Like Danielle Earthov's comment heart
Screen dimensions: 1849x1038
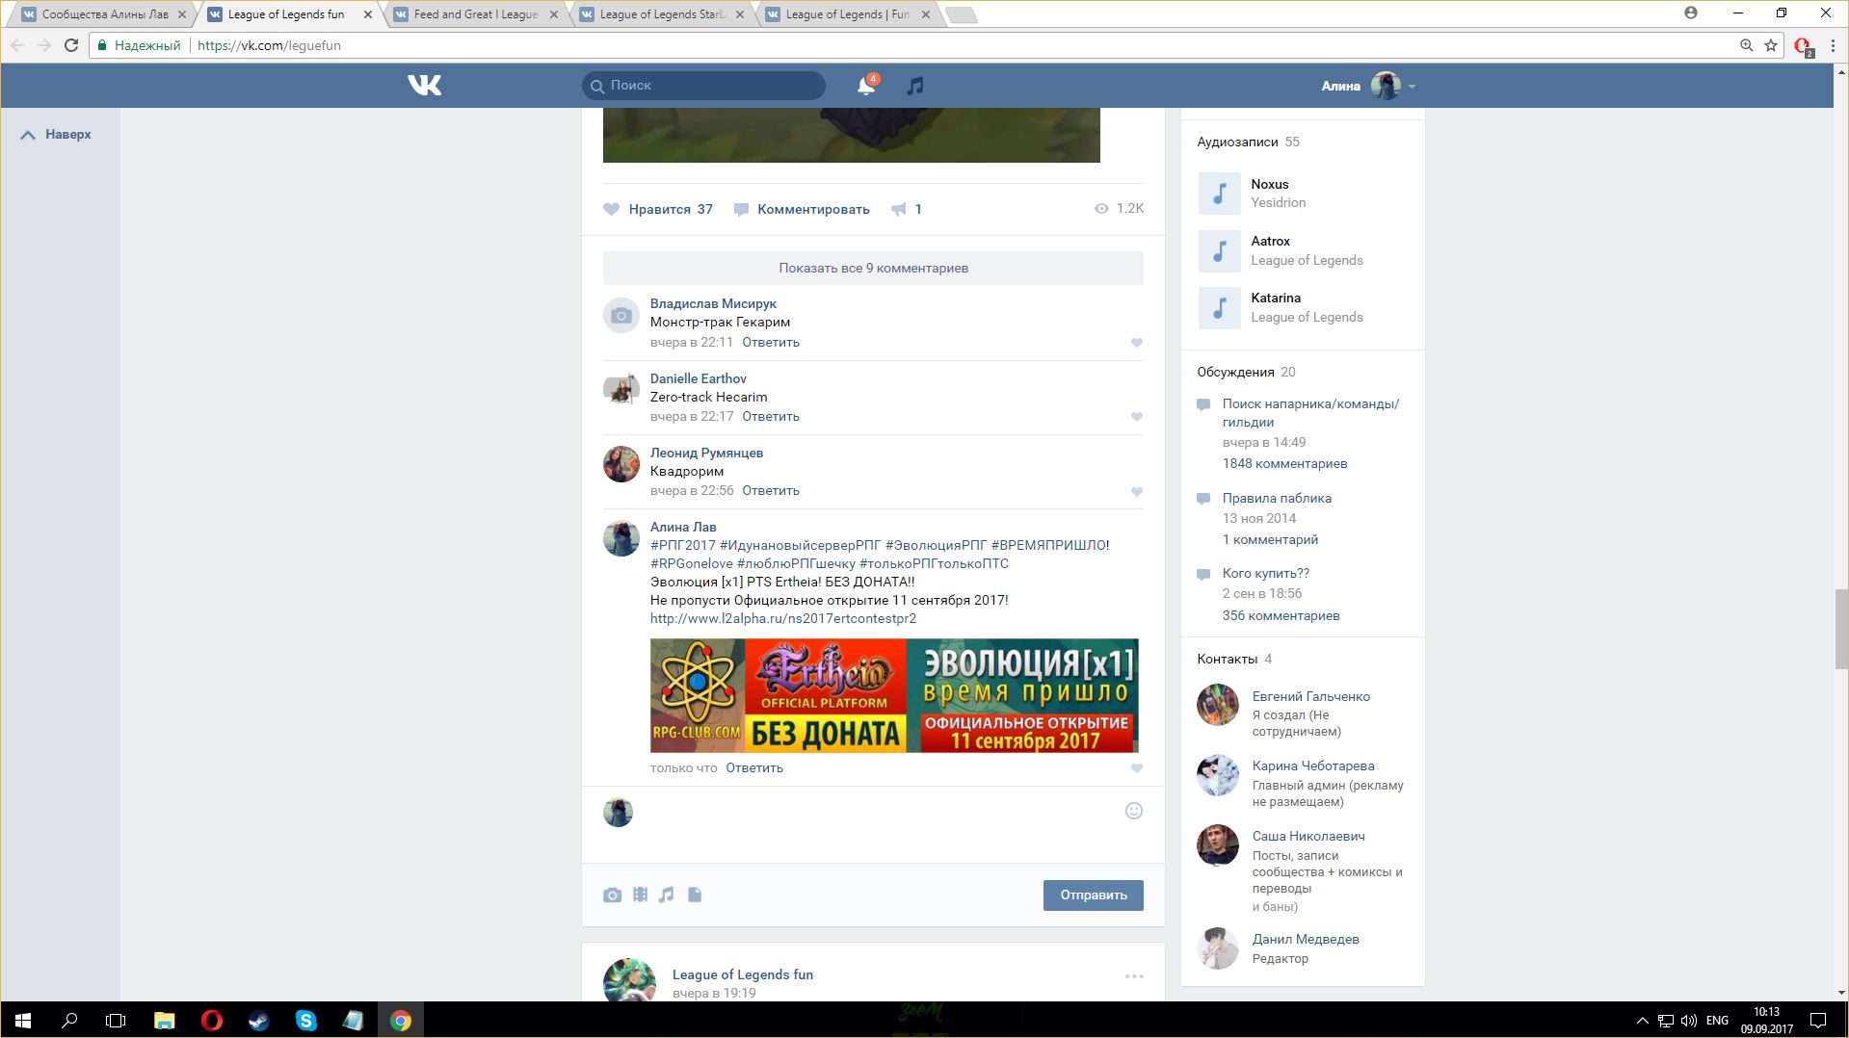point(1137,417)
